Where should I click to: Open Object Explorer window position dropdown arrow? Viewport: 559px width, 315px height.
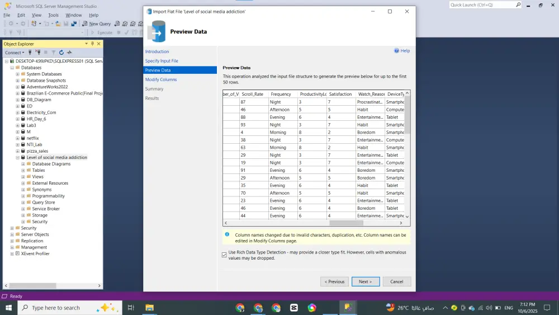coord(86,44)
